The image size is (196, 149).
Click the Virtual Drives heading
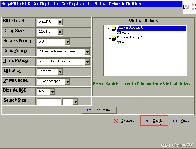143,21
